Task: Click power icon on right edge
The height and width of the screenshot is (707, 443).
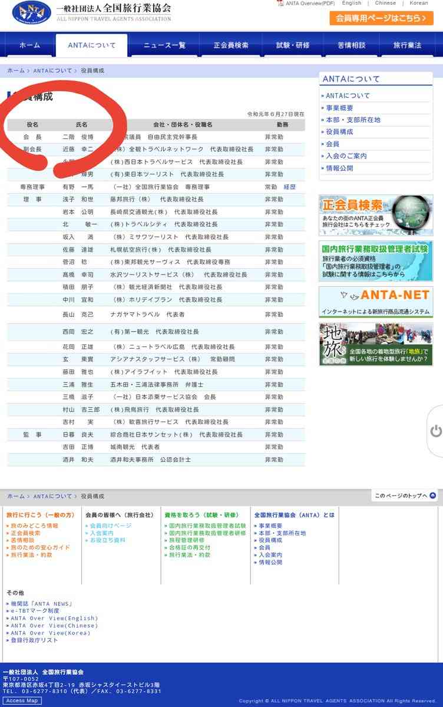Action: [x=436, y=431]
